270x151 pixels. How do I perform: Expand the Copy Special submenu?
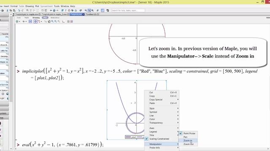162,99
